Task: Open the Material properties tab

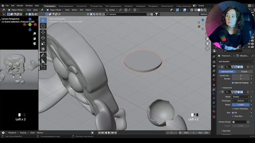Action: pyautogui.click(x=214, y=111)
